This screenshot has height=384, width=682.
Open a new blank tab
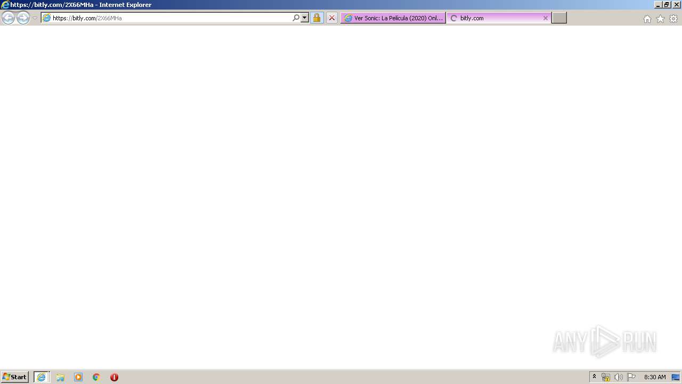pos(559,18)
